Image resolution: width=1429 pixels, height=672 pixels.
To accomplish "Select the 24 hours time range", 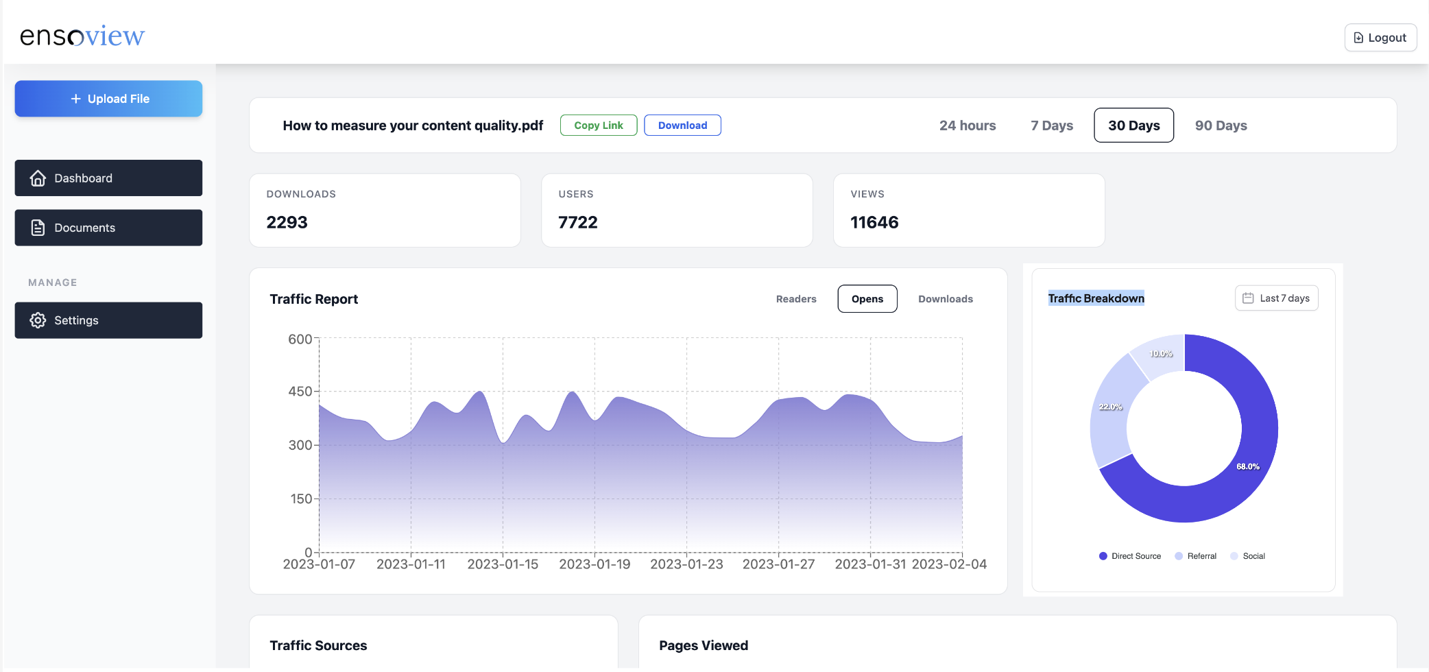I will pos(968,125).
